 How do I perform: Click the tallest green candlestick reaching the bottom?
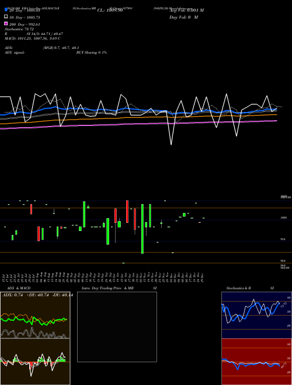click(x=142, y=229)
